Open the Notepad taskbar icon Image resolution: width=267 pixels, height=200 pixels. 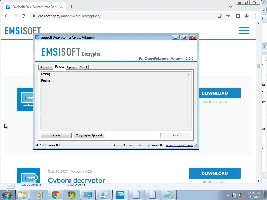coord(169,195)
